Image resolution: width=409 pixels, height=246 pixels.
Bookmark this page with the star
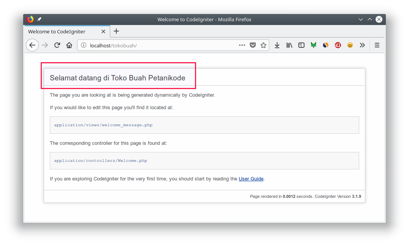(x=263, y=45)
